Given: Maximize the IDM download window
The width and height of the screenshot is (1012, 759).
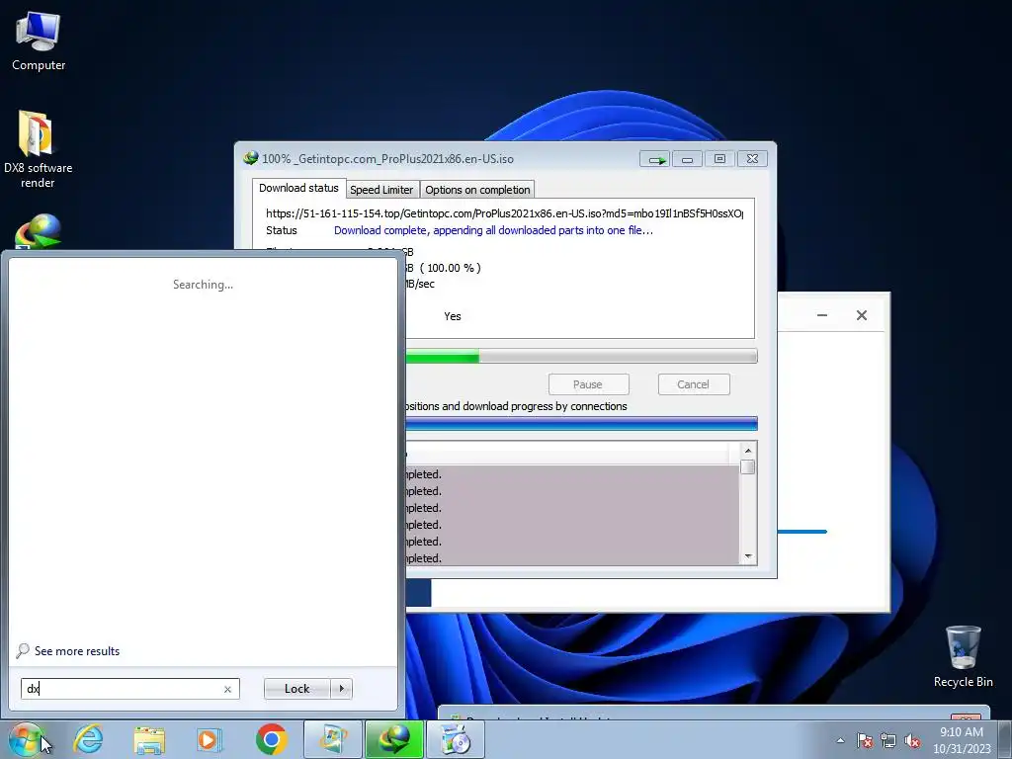Looking at the screenshot, I should pyautogui.click(x=719, y=159).
